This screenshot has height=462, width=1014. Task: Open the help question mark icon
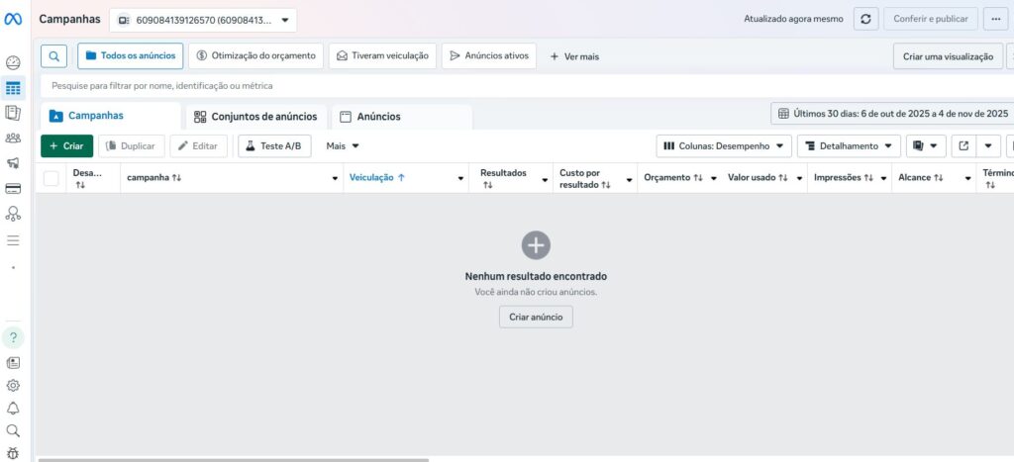[x=13, y=337]
